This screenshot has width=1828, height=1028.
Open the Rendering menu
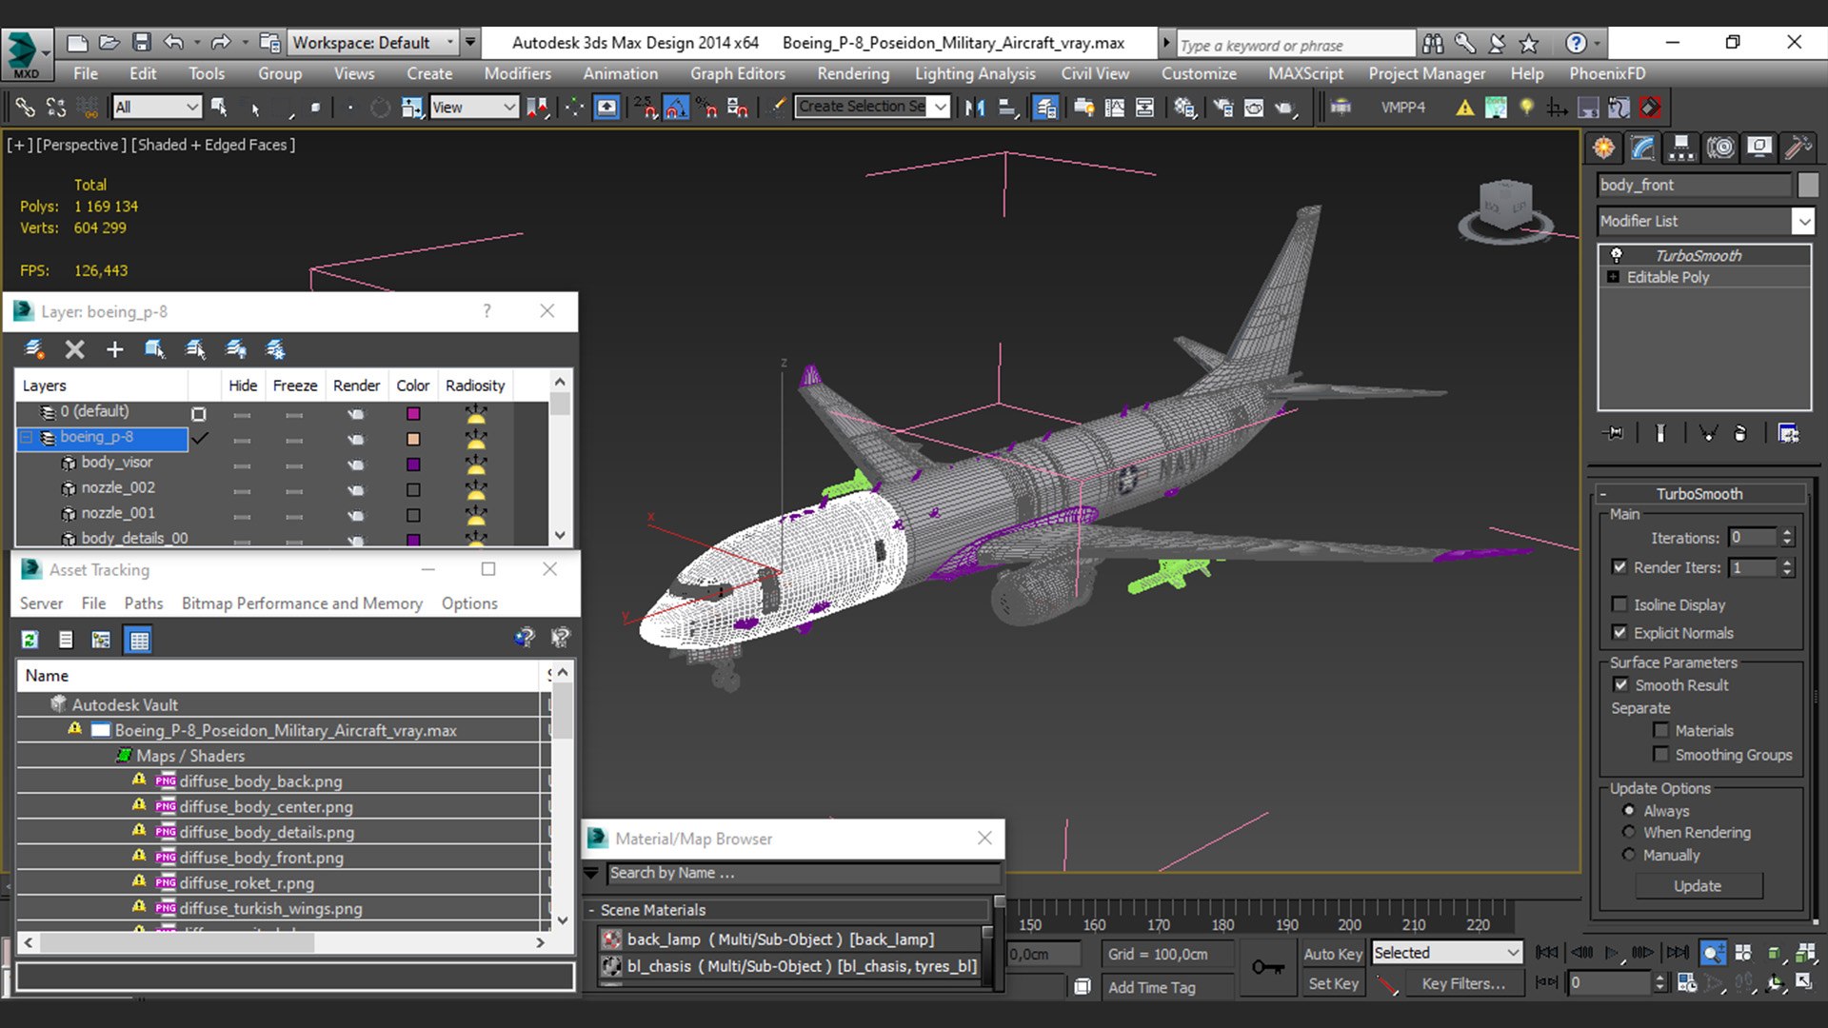pos(853,73)
